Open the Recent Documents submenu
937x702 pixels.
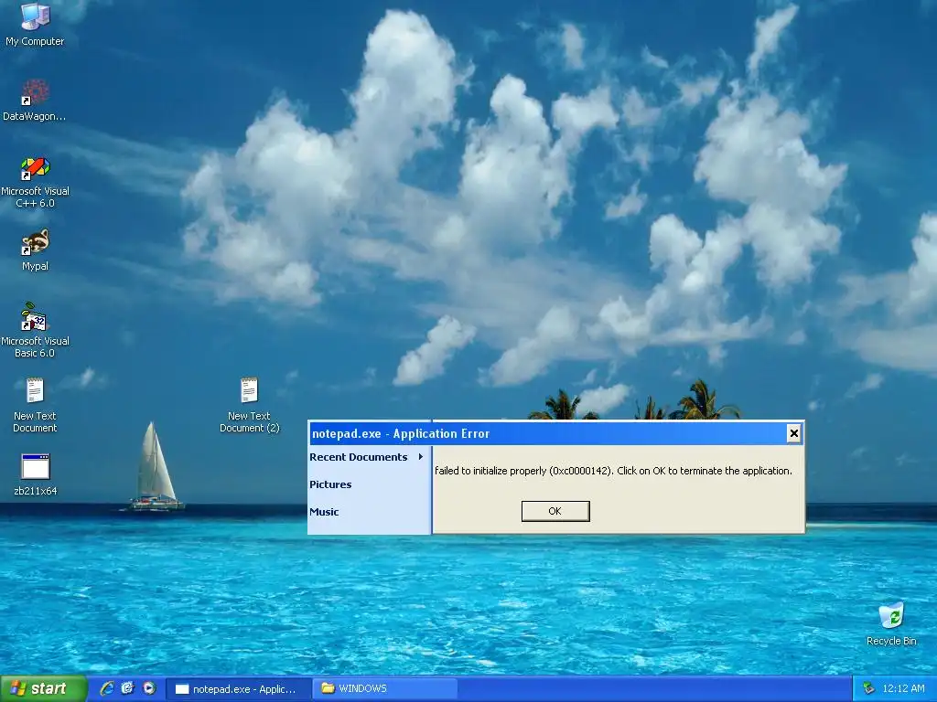click(368, 457)
